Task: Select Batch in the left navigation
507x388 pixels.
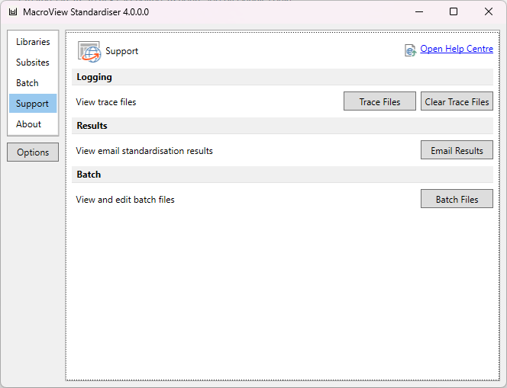Action: [x=33, y=83]
